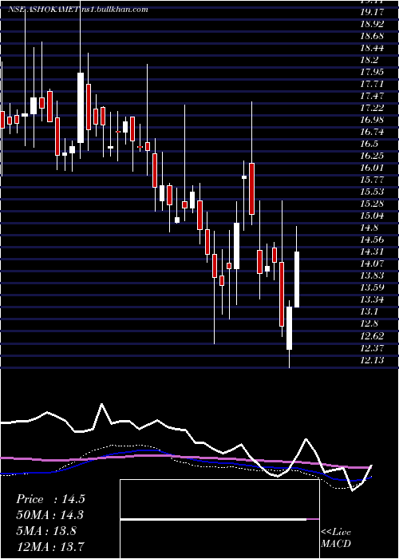Click the 16.5 price axis label
The image size is (399, 559).
pyautogui.click(x=369, y=144)
